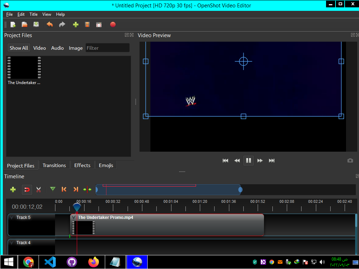Click the 00:00:12,02 timecode display
The width and height of the screenshot is (359, 269).
tap(27, 207)
